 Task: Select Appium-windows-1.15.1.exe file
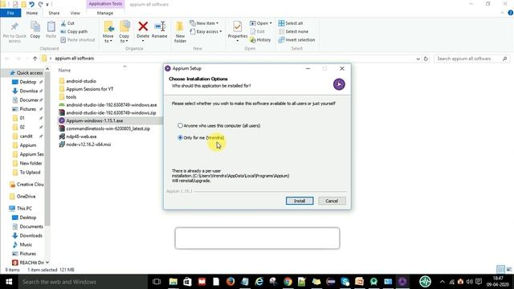coord(91,120)
